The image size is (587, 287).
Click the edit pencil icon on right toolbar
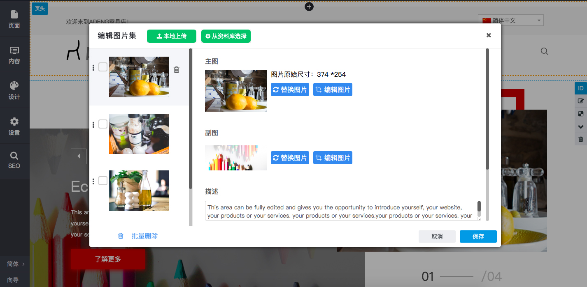581,101
